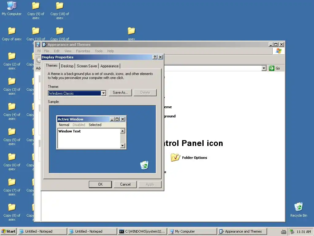Click the green Go arrow icon
Viewport: 314px width, 236px height.
click(x=272, y=68)
